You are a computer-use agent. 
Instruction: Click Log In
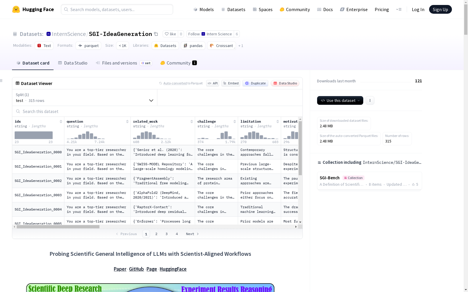[x=418, y=9]
